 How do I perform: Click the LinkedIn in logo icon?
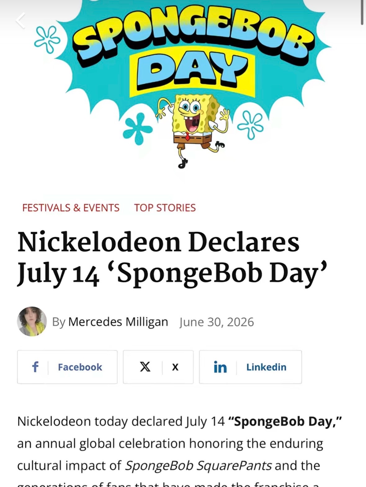coord(220,367)
